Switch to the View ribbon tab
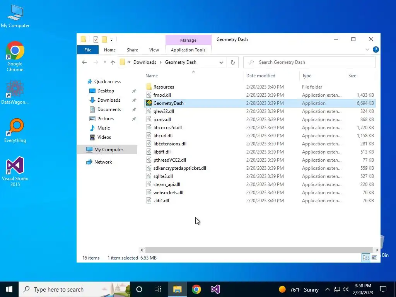The width and height of the screenshot is (396, 297). click(154, 50)
